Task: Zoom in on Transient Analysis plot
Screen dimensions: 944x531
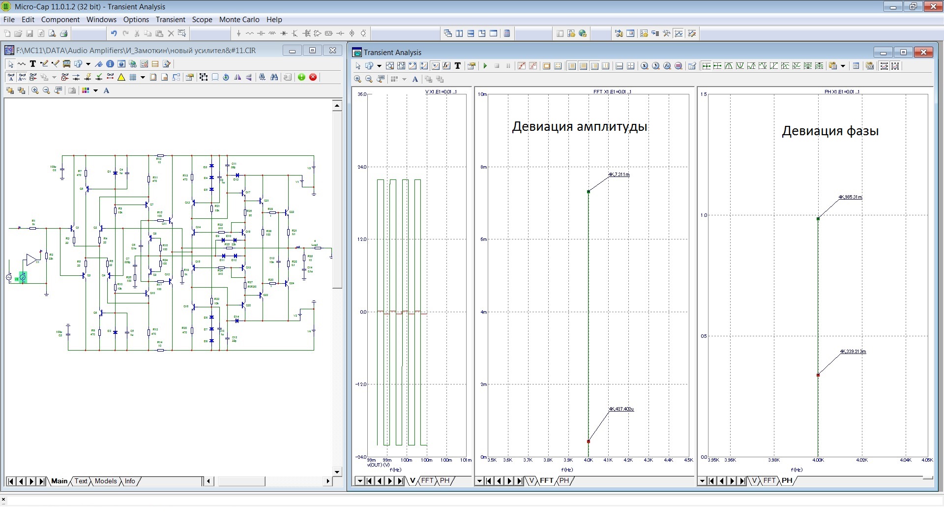Action: [x=357, y=79]
